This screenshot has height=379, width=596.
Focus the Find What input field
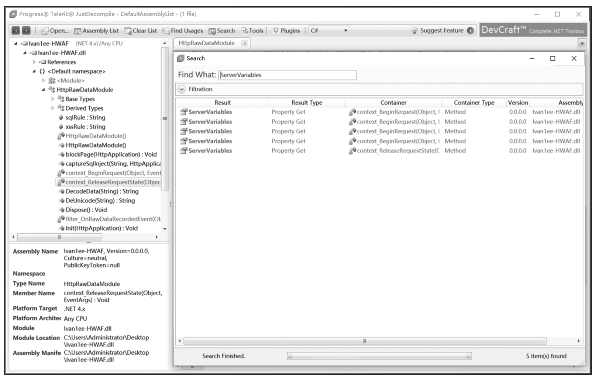point(287,75)
